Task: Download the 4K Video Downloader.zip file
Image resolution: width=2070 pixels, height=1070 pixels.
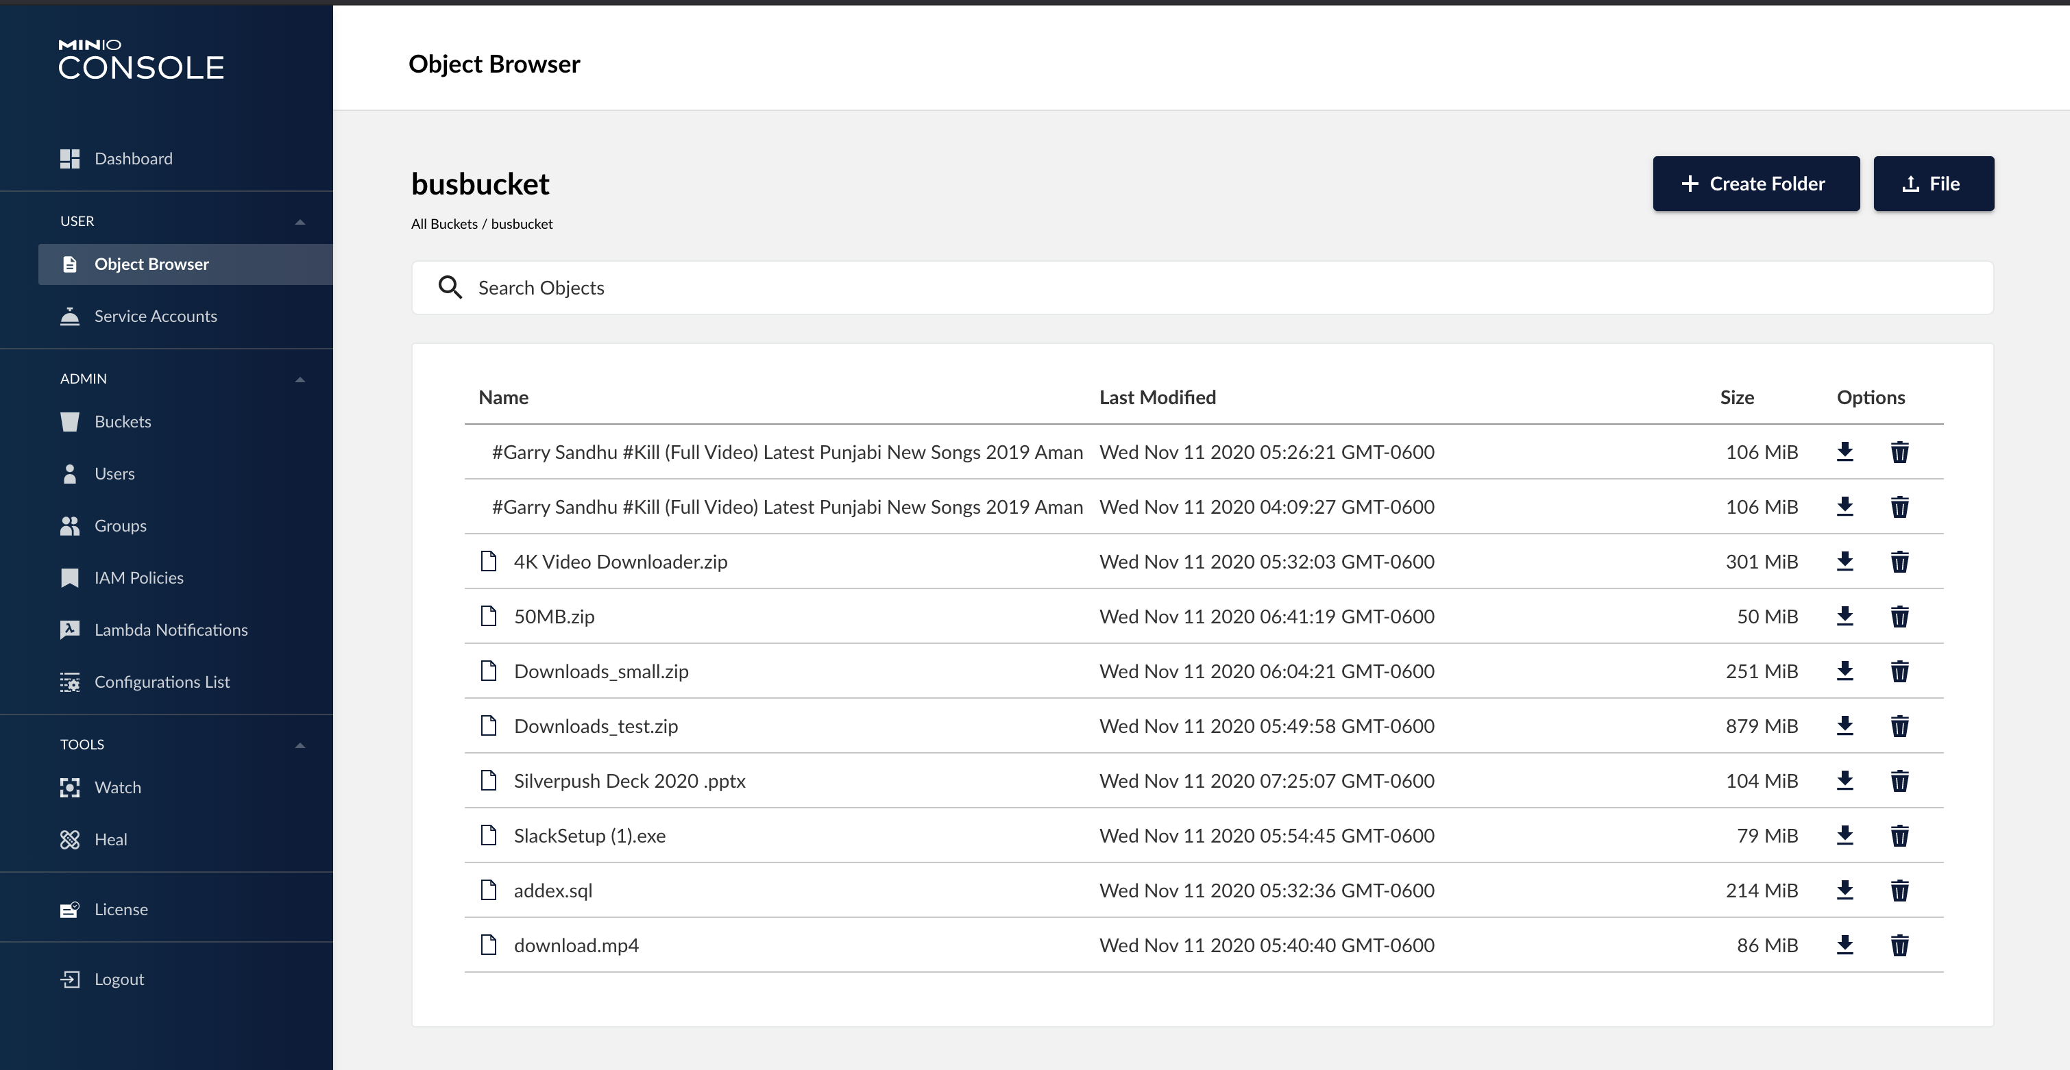Action: 1844,562
